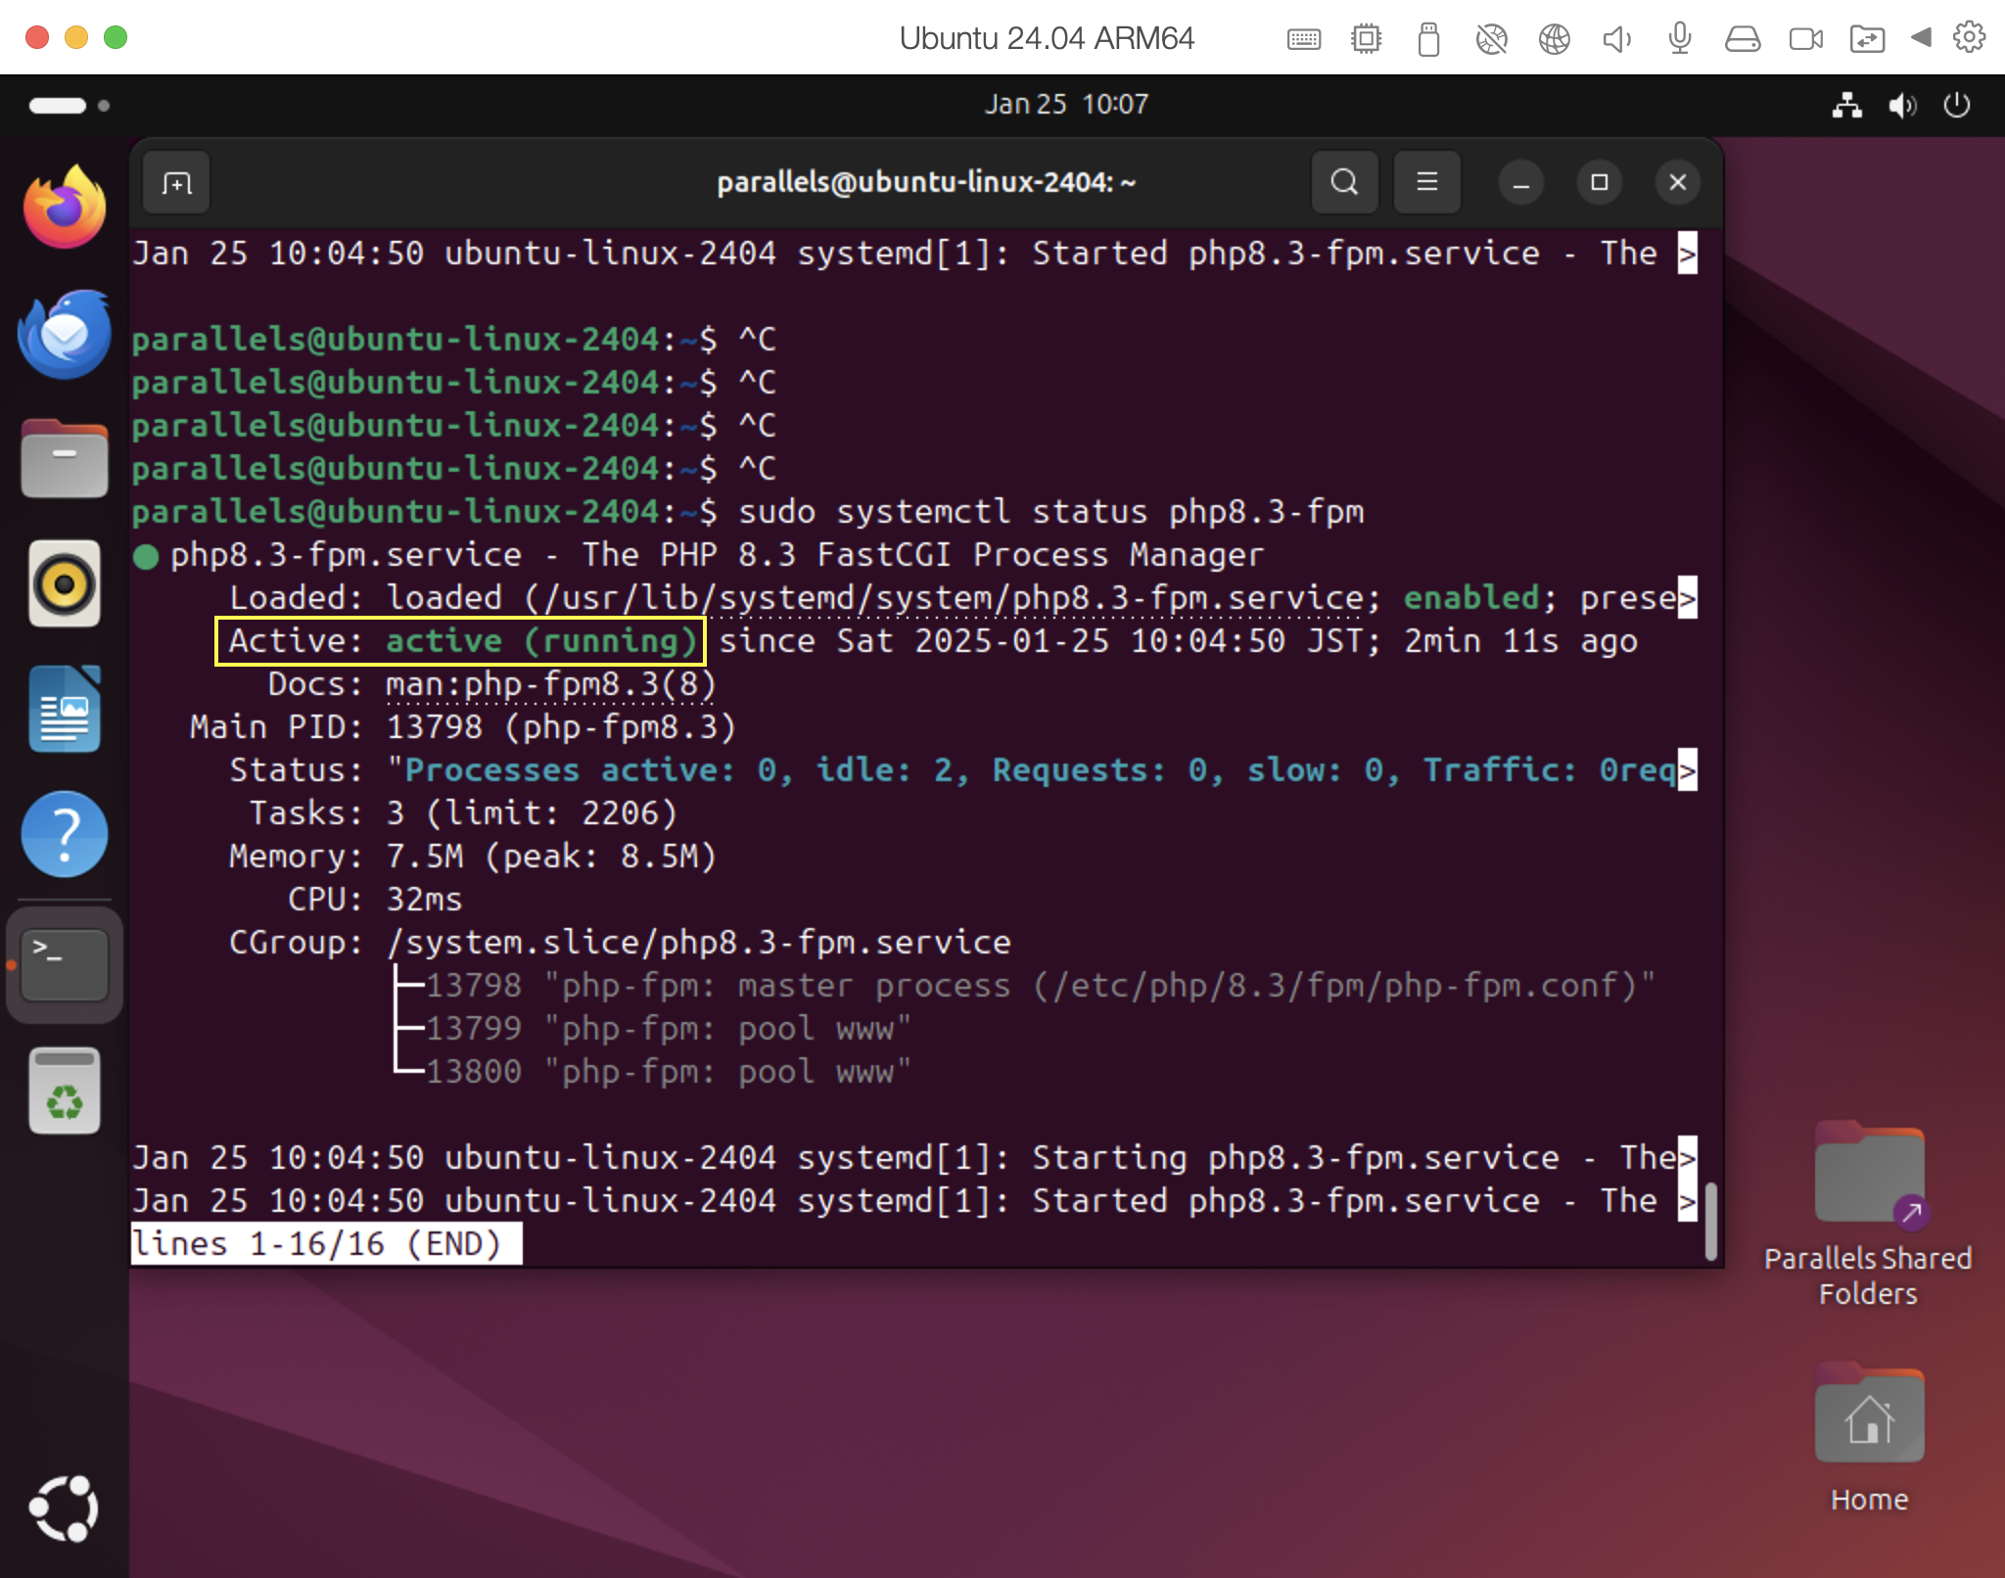Launch Firefox from the dock
The image size is (2005, 1578).
(x=65, y=208)
